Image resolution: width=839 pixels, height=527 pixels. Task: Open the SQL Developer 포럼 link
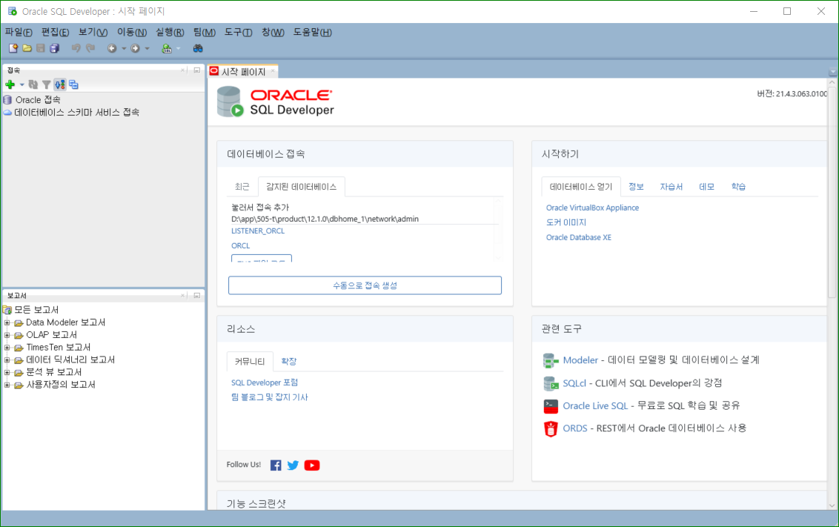(x=265, y=382)
